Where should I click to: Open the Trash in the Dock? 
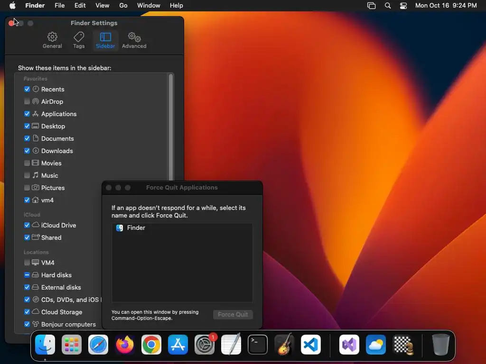pyautogui.click(x=441, y=345)
